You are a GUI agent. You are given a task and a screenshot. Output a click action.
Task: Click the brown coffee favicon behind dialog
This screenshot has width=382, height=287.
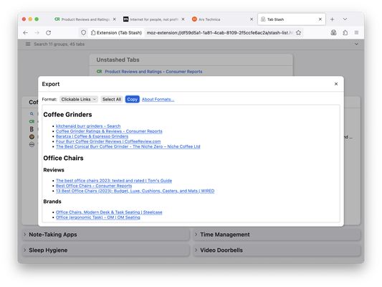(32, 137)
